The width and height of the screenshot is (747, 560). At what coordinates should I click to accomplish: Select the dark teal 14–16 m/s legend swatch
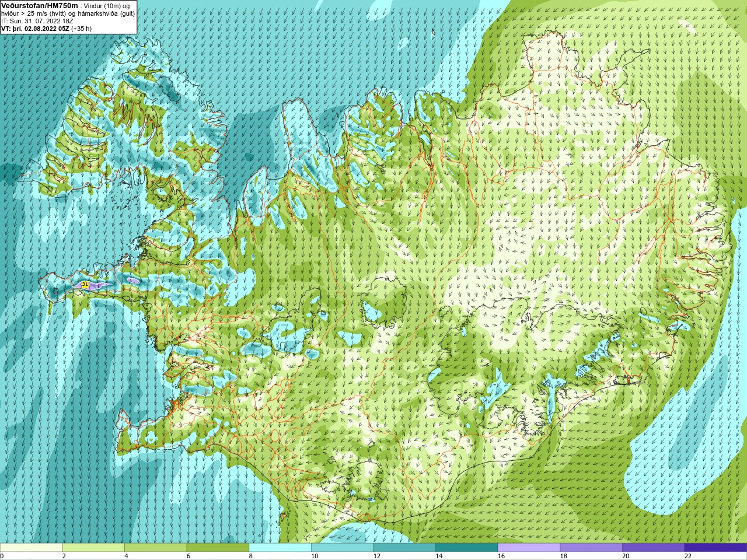coord(467,548)
